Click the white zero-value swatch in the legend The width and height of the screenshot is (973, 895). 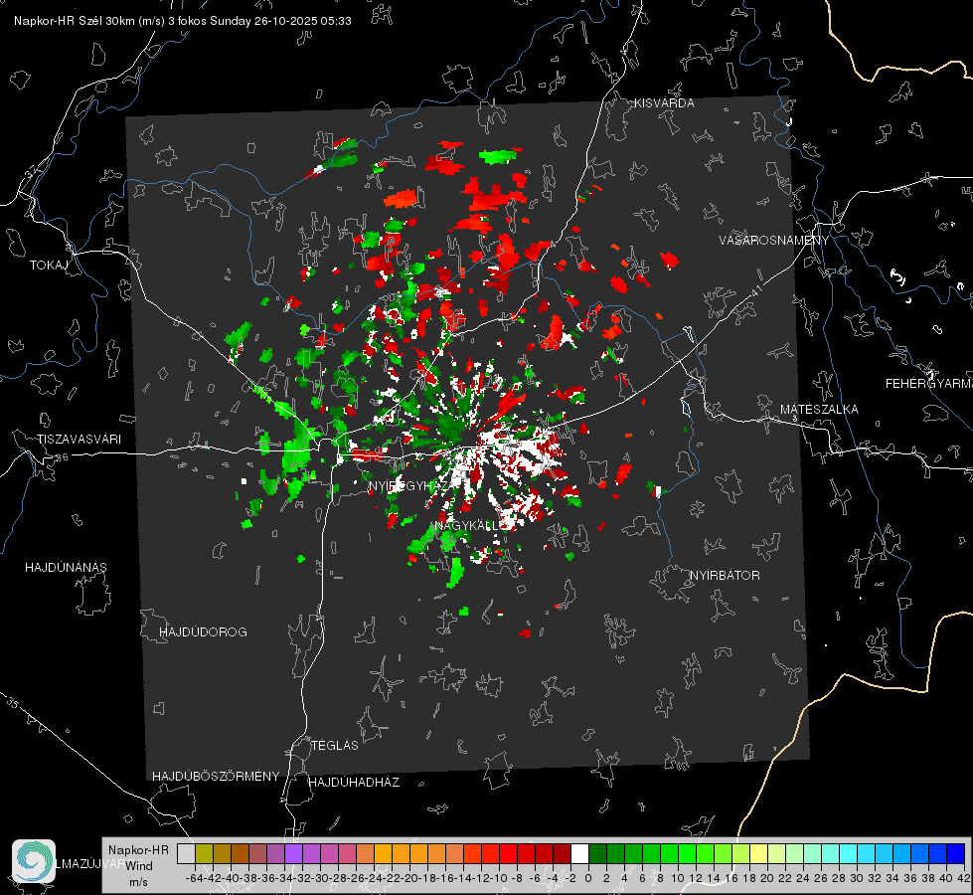[579, 853]
